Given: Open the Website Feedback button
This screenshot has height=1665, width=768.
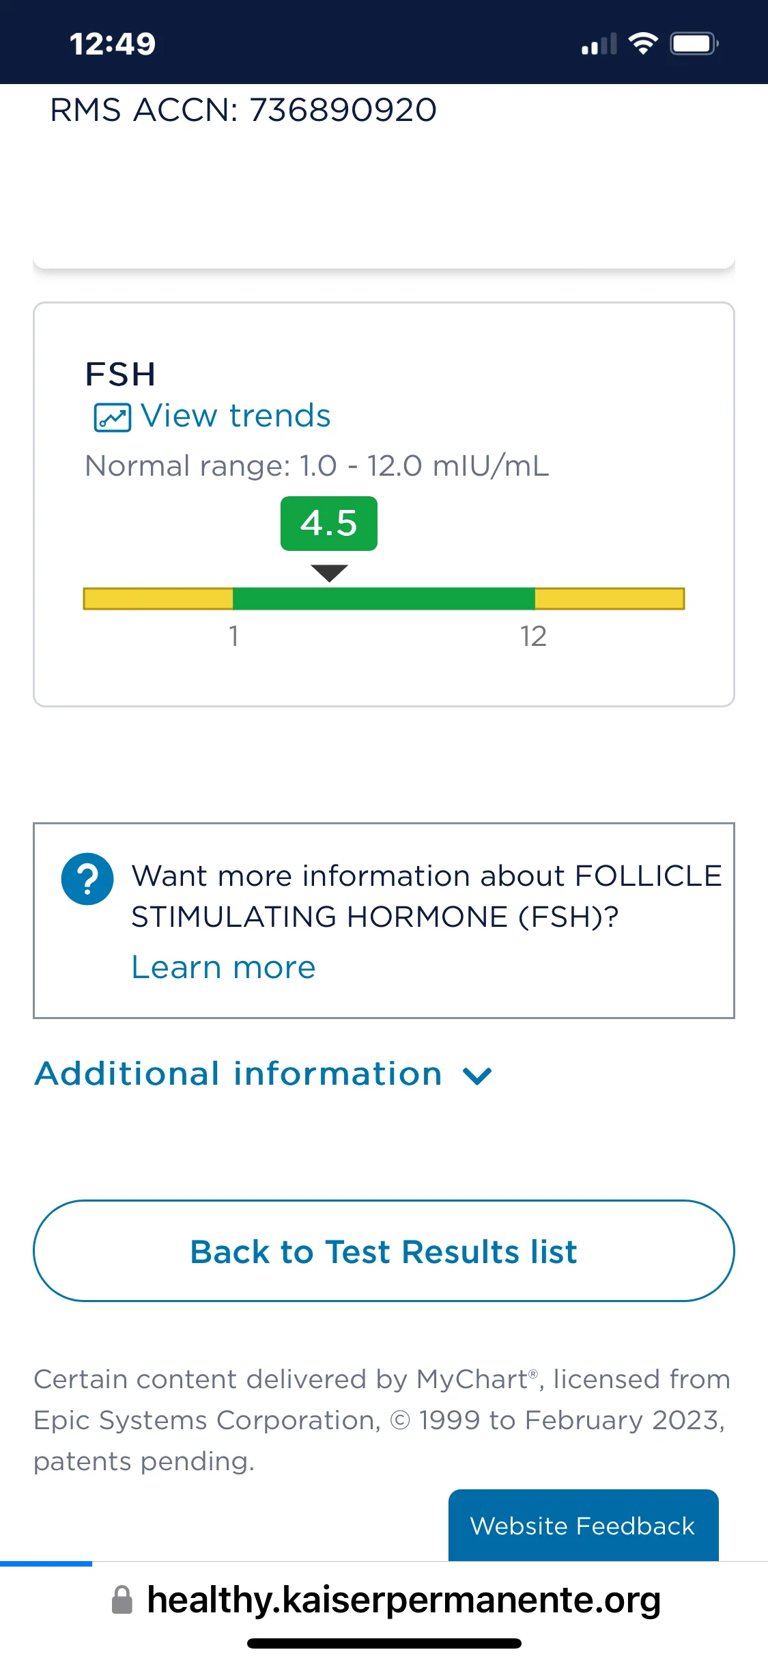Looking at the screenshot, I should tap(583, 1525).
